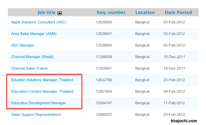Sort by the Date Posted column header
The height and width of the screenshot is (125, 206).
coord(178,13)
